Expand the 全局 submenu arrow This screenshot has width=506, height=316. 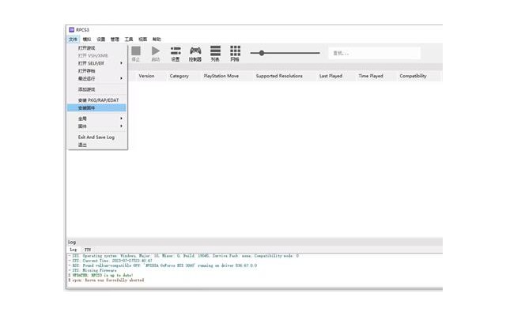[x=121, y=118]
